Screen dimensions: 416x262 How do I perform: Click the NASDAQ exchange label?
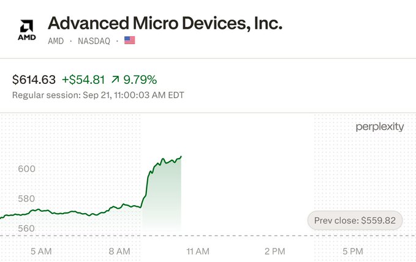pos(94,41)
